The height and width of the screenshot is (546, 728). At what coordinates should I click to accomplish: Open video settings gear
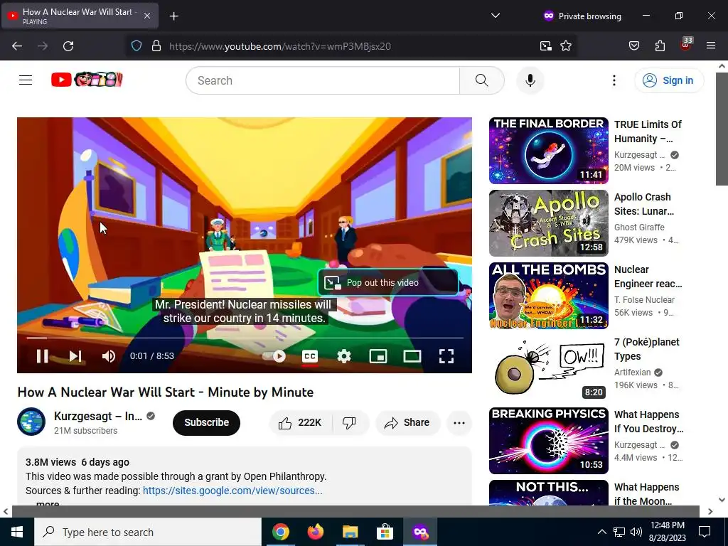pyautogui.click(x=344, y=356)
